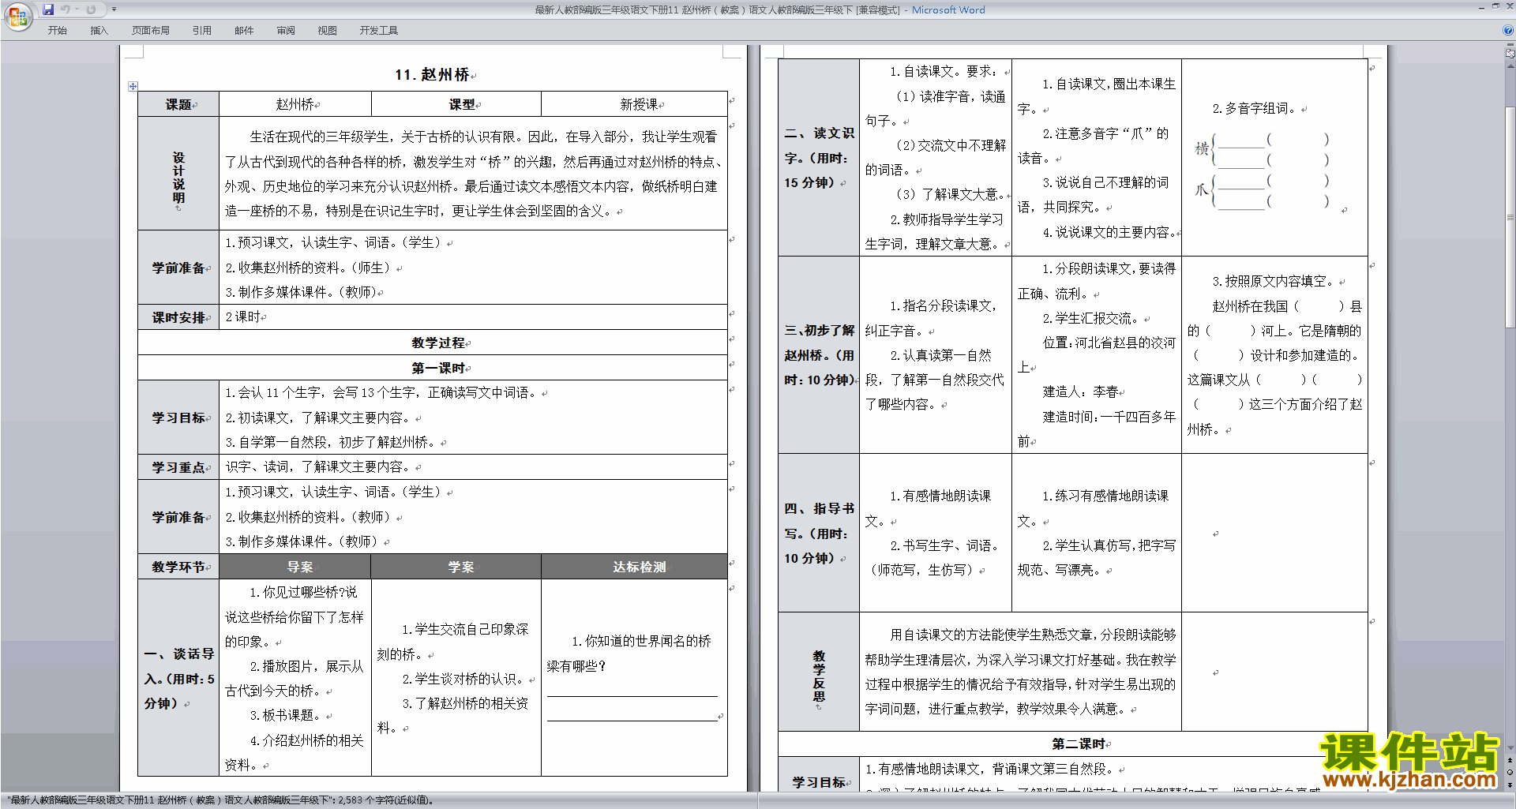This screenshot has width=1516, height=809.
Task: Click the 教学环节 label cell
Action: [x=178, y=567]
